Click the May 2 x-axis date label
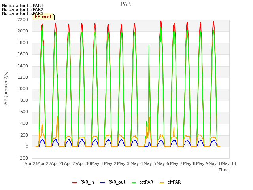This screenshot has height=190, width=253. click(x=110, y=163)
